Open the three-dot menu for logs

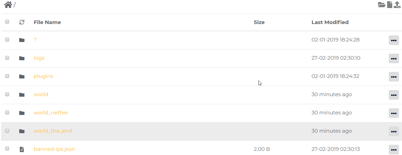point(394,59)
